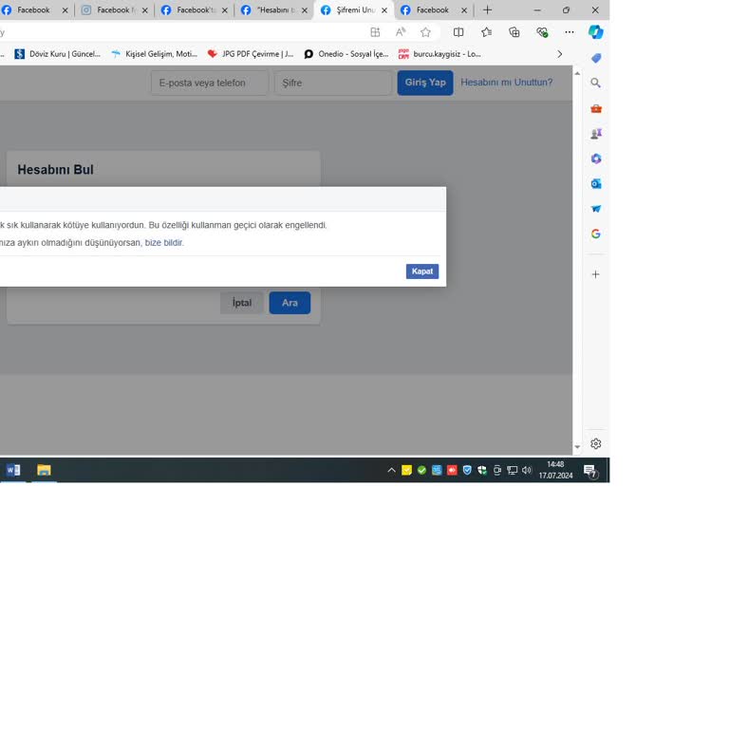
Task: Open the Döviz Kuru bookmark
Action: coord(57,54)
